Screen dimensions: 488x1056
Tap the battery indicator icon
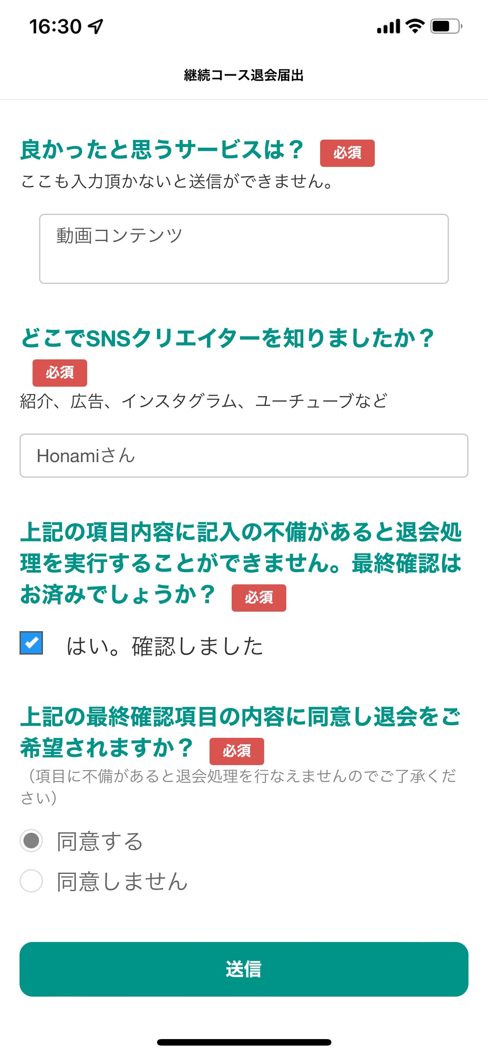(x=446, y=26)
